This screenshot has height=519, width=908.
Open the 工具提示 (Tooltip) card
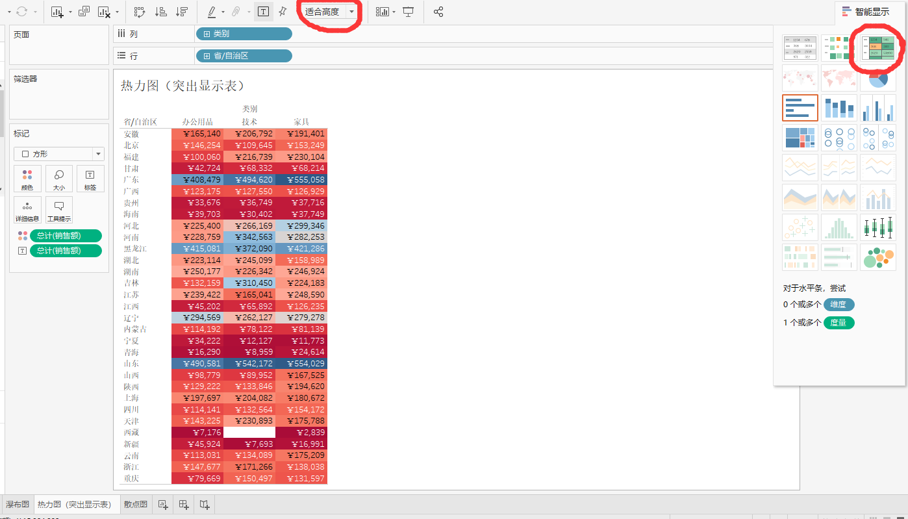coord(58,209)
